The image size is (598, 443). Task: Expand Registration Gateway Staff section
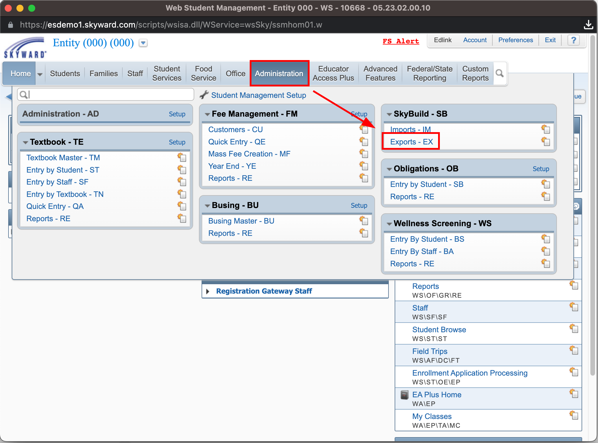(208, 291)
